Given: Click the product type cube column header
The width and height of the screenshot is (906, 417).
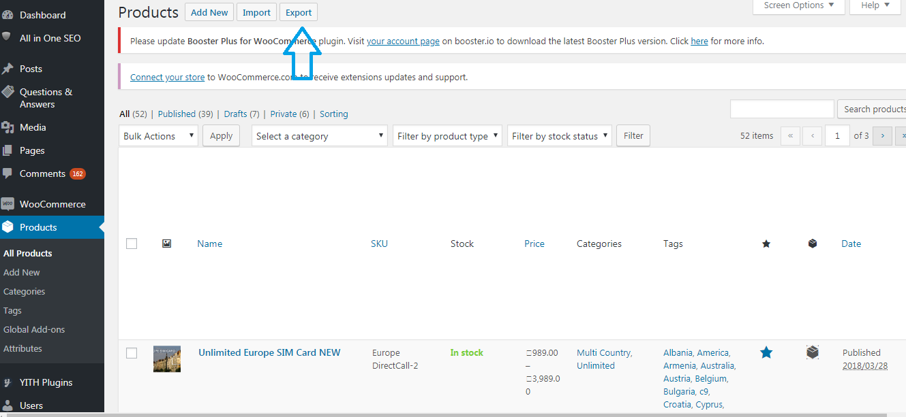Looking at the screenshot, I should (813, 244).
